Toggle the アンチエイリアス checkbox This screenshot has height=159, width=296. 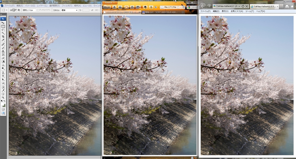pos(38,10)
